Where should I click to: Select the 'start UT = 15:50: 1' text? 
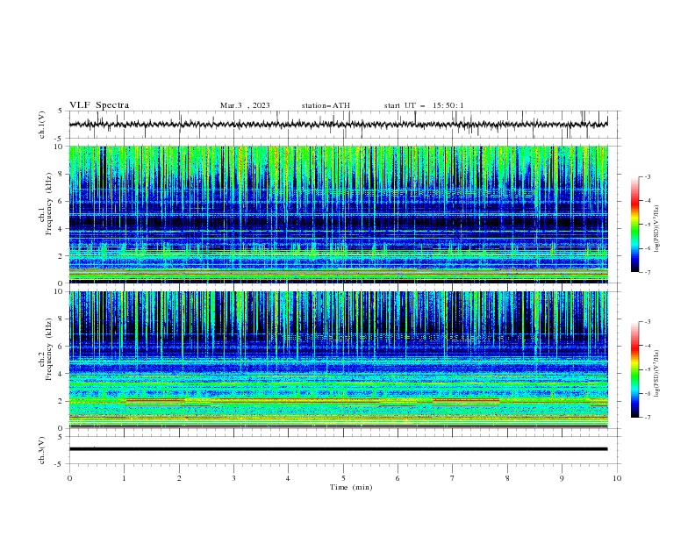tap(424, 105)
